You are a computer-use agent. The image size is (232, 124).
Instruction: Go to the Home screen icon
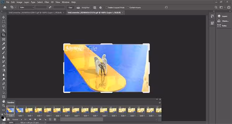click(5, 7)
